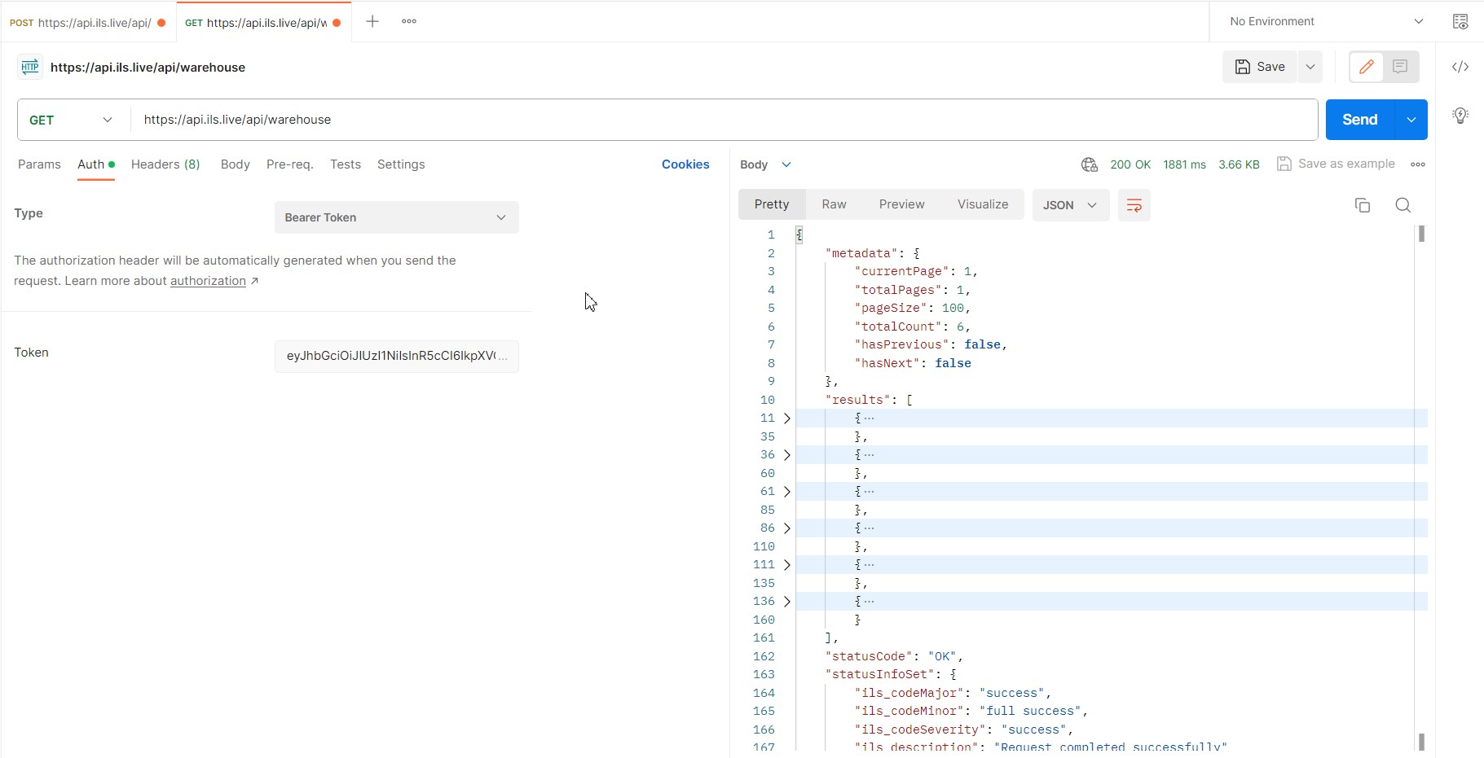This screenshot has width=1484, height=758.
Task: Click the Send button
Action: click(1359, 119)
